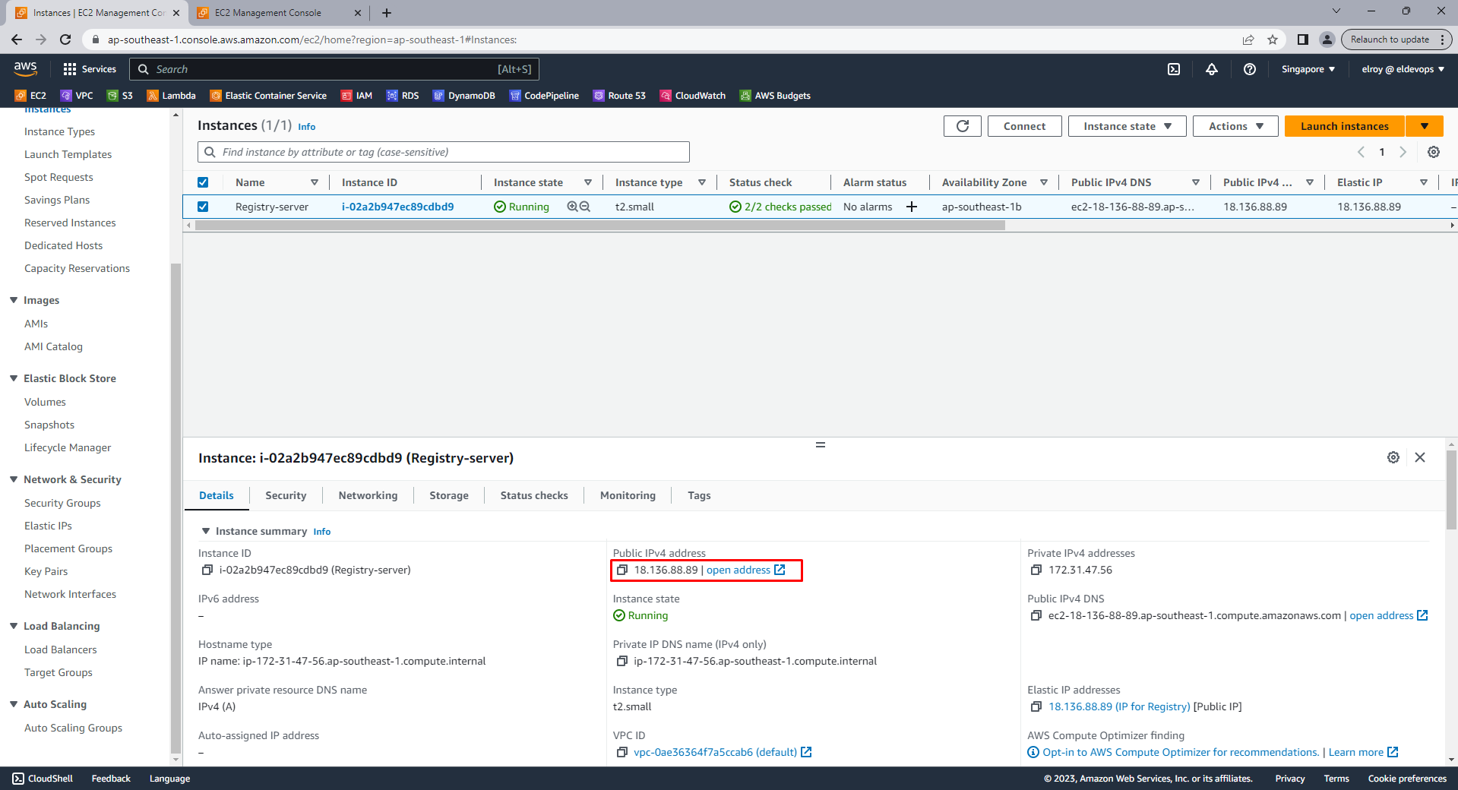
Task: Open the Singapore region selector
Action: [1308, 69]
